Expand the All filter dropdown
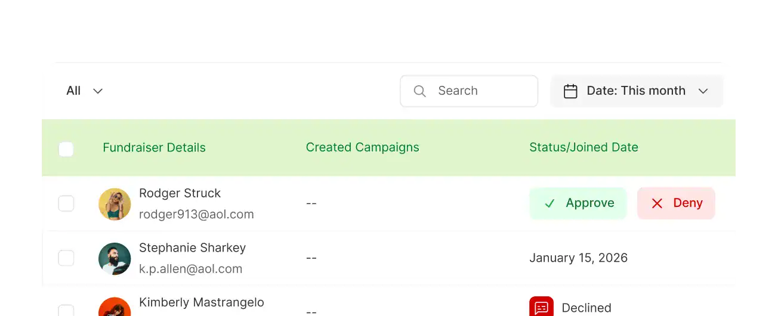Viewport: 778px width, 316px height. click(x=85, y=91)
